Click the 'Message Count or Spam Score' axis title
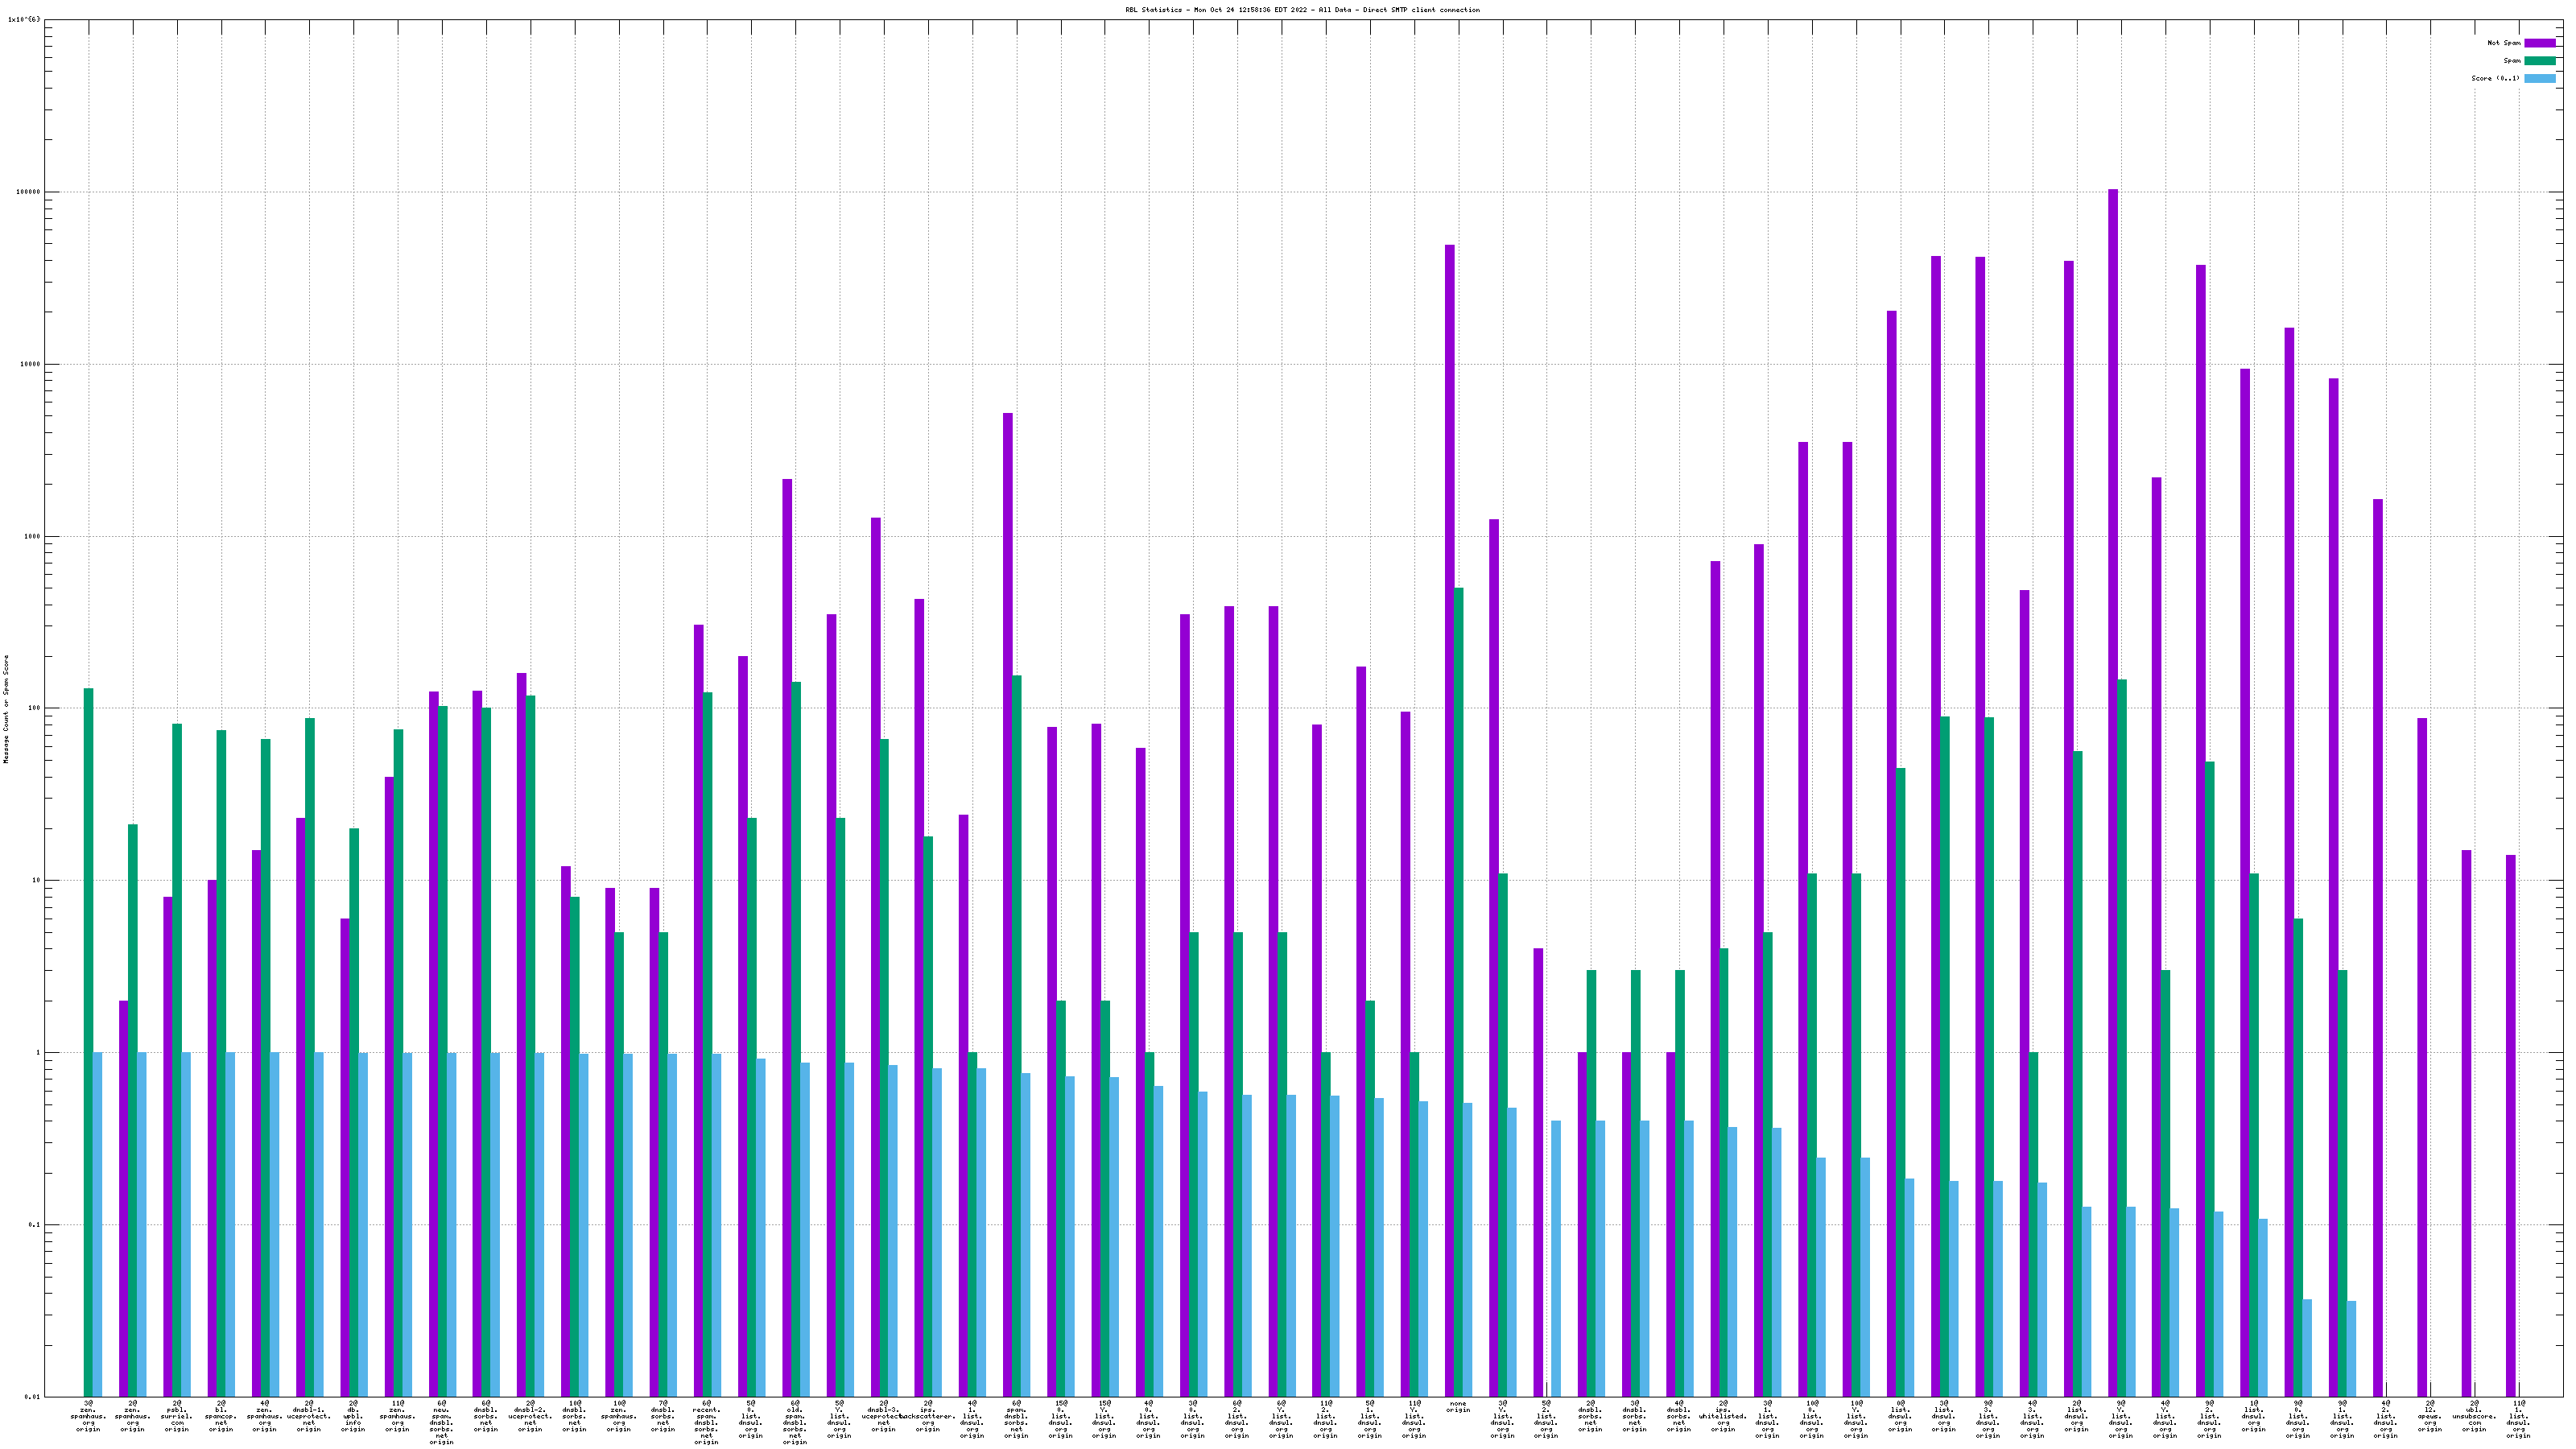The image size is (2576, 1449). [6, 709]
